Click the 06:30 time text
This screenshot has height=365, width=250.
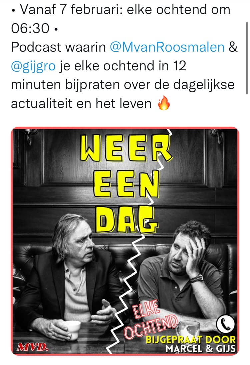point(30,28)
